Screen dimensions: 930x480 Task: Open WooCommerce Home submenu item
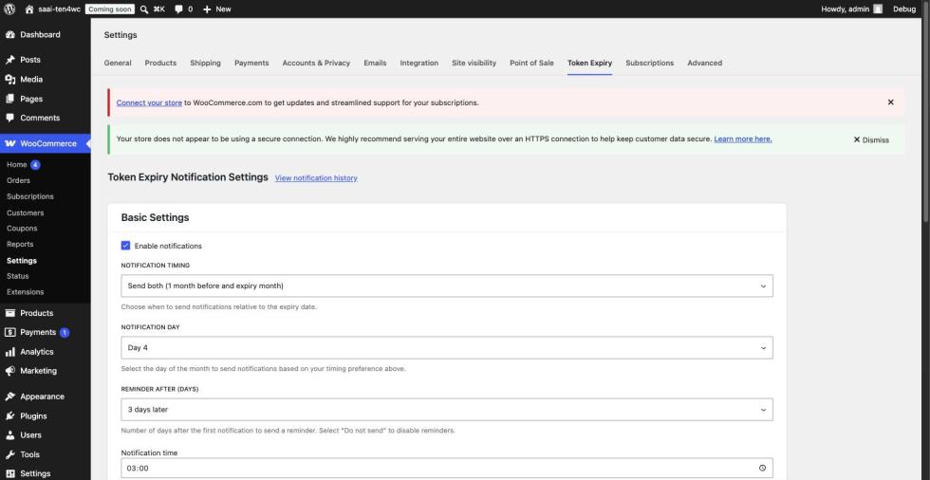(x=17, y=165)
